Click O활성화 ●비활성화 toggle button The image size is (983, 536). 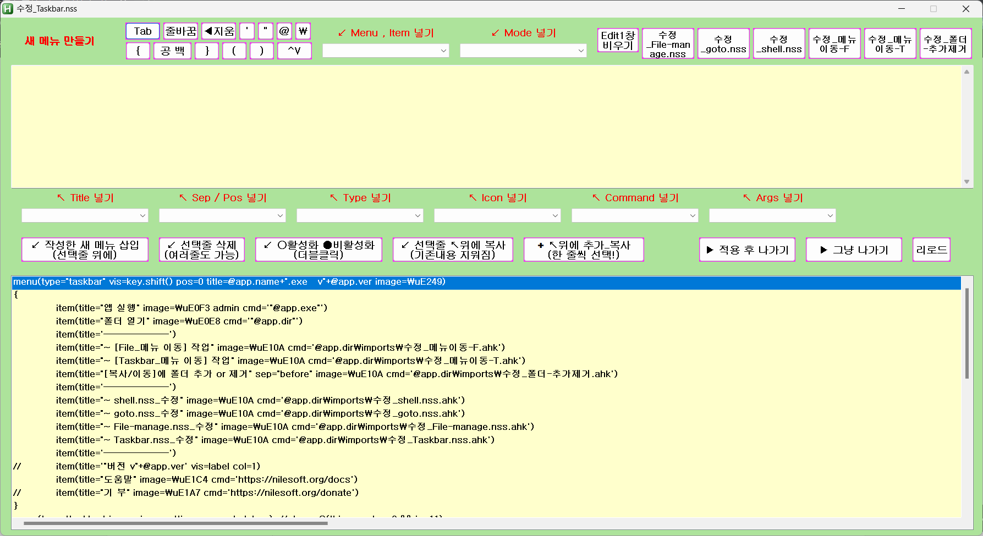[319, 250]
